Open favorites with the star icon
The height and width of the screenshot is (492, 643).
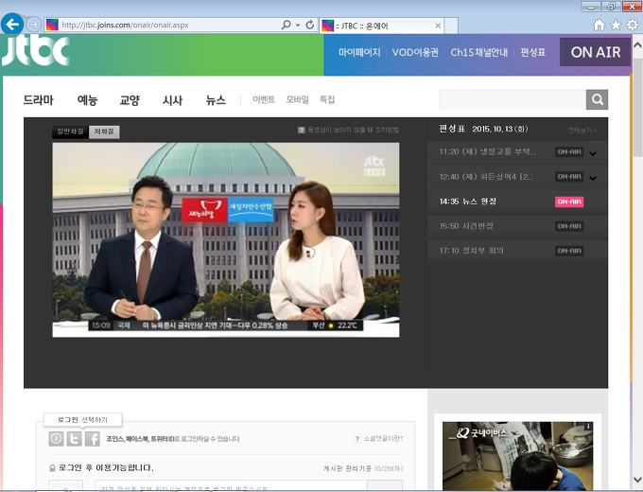point(616,25)
